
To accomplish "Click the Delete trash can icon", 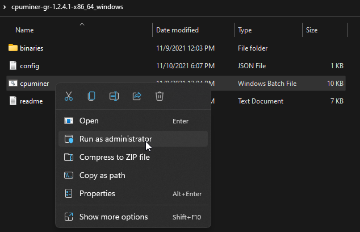I will pos(160,96).
